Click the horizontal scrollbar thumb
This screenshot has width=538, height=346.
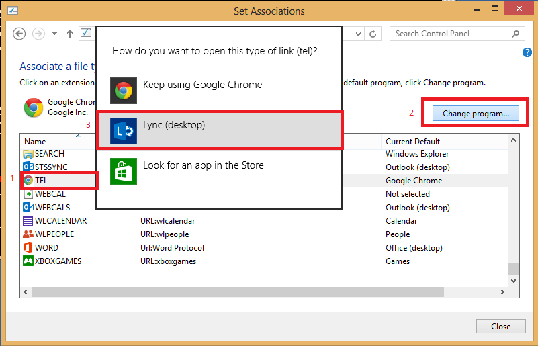pos(238,292)
